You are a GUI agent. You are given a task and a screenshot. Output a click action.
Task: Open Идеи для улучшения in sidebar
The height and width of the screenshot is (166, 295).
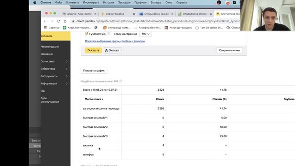pos(50,100)
